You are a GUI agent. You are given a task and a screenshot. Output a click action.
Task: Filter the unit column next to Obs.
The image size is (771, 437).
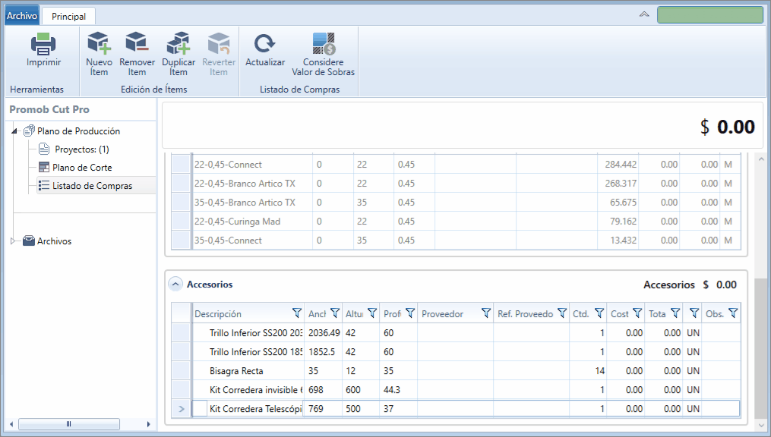tap(694, 313)
